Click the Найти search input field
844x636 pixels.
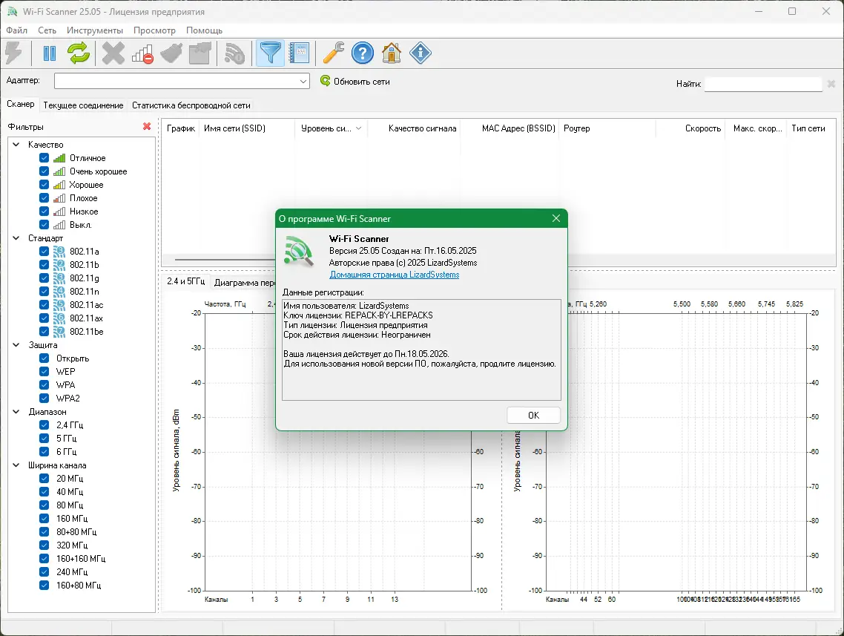tap(762, 85)
